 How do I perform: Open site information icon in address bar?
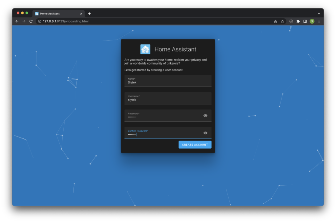coord(40,21)
